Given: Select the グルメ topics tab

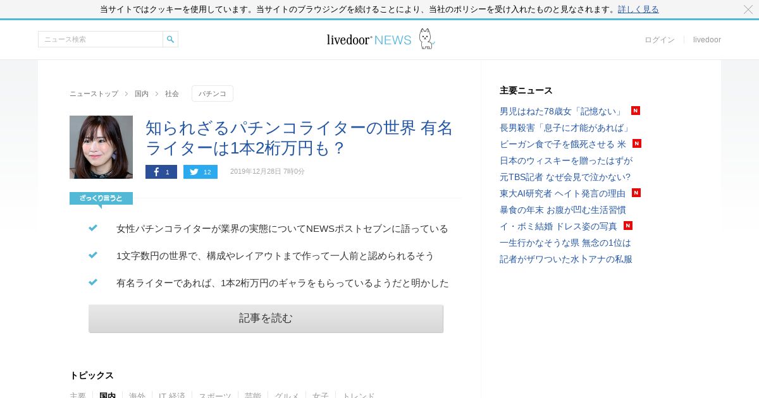Looking at the screenshot, I should (x=287, y=395).
